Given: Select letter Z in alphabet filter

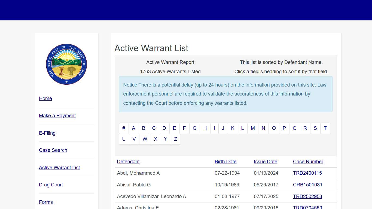Looking at the screenshot, I should 176,139.
